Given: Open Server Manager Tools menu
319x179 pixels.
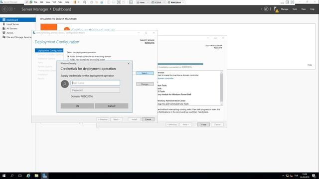Looking at the screenshot, I should point(295,9).
